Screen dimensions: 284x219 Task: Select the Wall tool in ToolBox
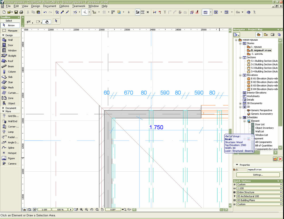click(x=10, y=40)
